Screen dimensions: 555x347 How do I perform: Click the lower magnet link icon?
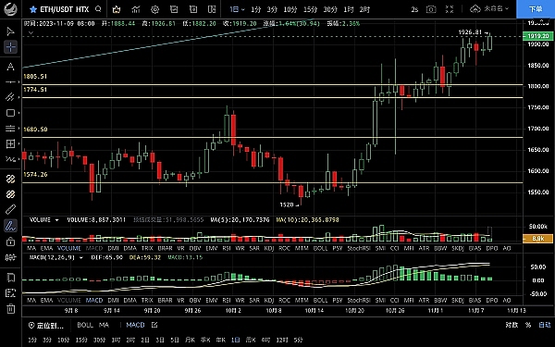point(10,194)
